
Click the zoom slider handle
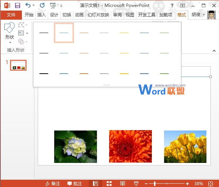[155, 184]
